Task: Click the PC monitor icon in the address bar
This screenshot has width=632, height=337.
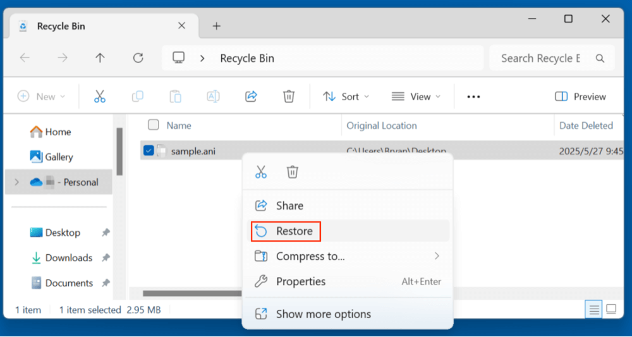Action: (x=179, y=58)
